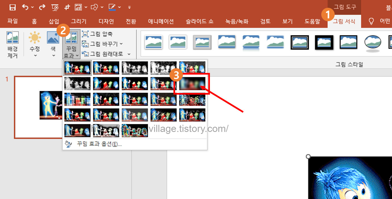392x199 pixels.
Task: Choose the None (original) artistic effect
Action: tap(77, 68)
